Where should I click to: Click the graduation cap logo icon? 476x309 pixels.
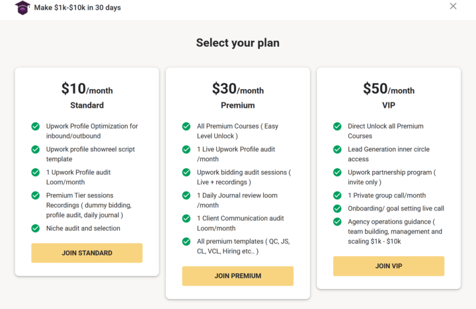click(22, 7)
